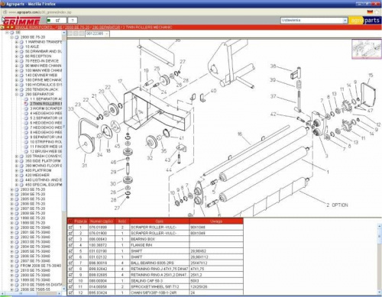Open the shopping cart button in toolbar
Screen dimensions: 382x297
[x=57, y=21]
